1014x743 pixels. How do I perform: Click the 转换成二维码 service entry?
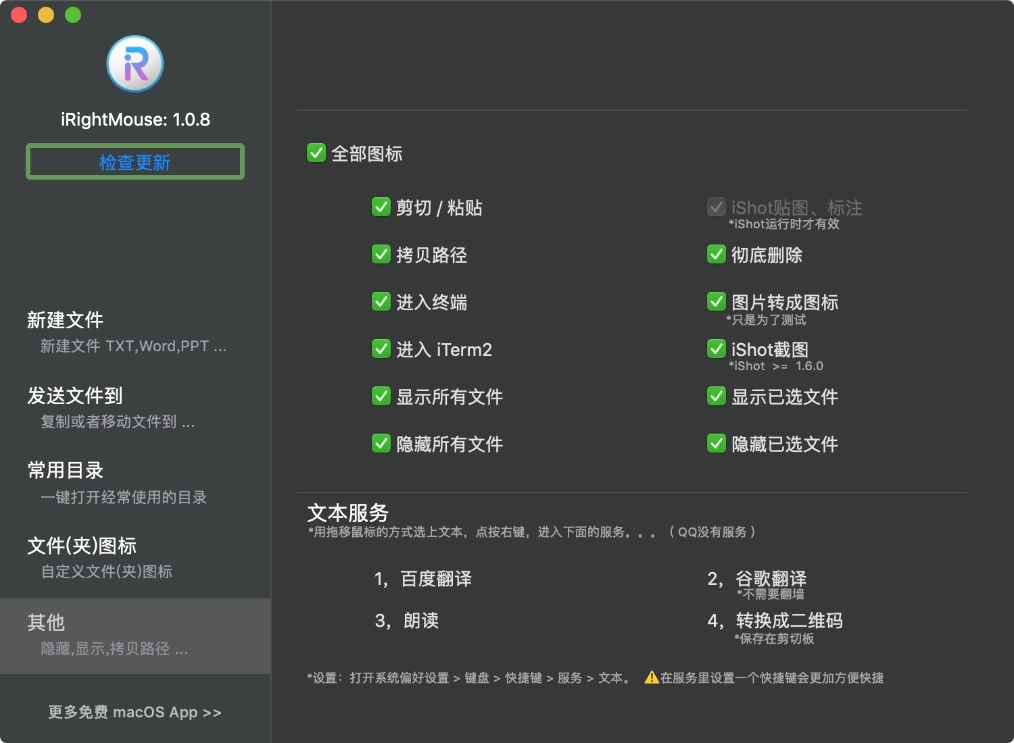click(x=775, y=621)
